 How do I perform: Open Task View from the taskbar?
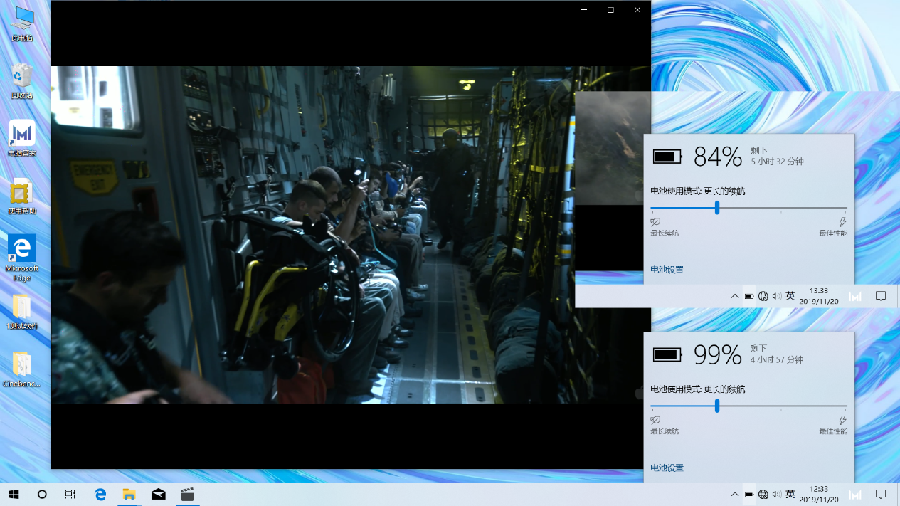pyautogui.click(x=70, y=494)
